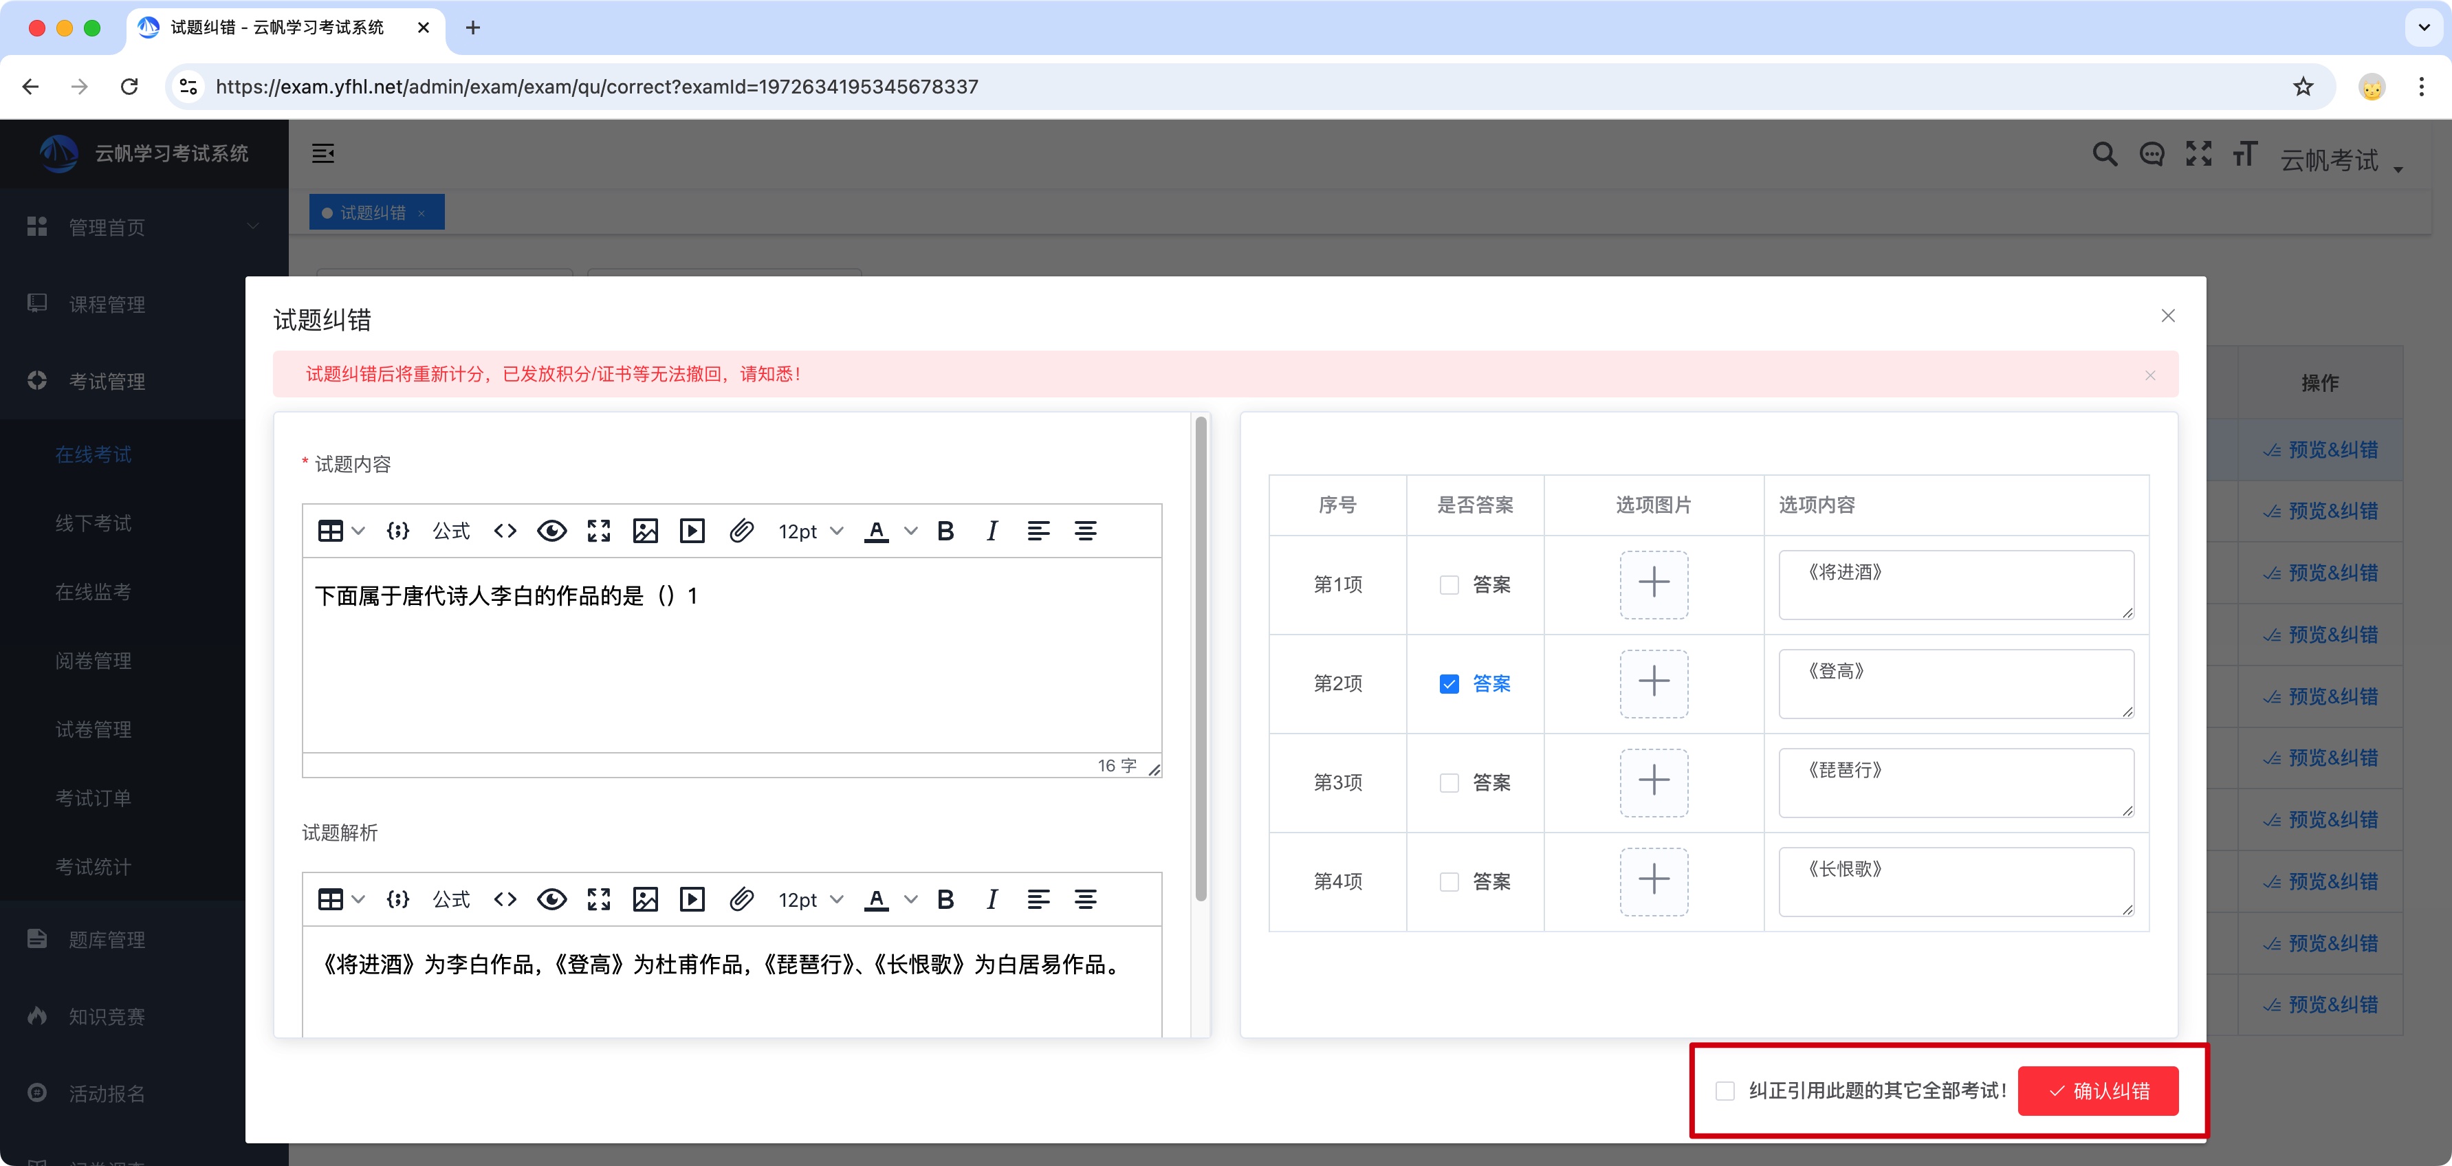Click the preview eye icon in question content toolbar
The width and height of the screenshot is (2452, 1166).
tap(551, 531)
